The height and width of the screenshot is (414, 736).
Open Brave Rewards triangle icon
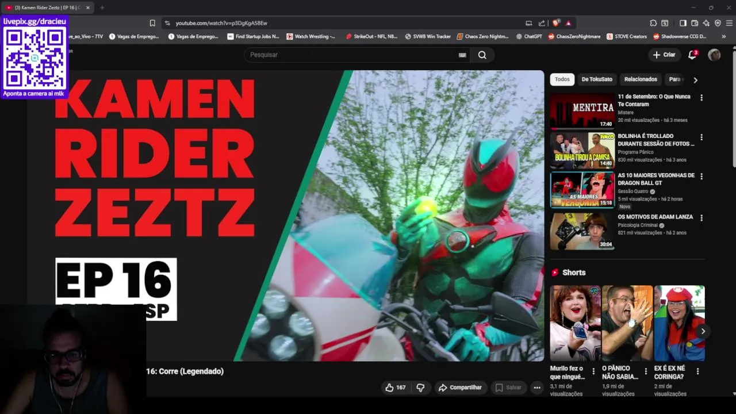coord(568,23)
